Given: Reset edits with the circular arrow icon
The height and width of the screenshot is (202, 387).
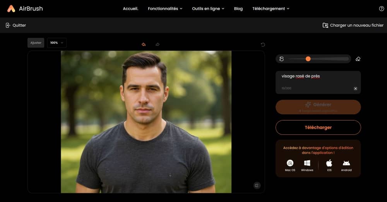Looking at the screenshot, I should coord(263,45).
